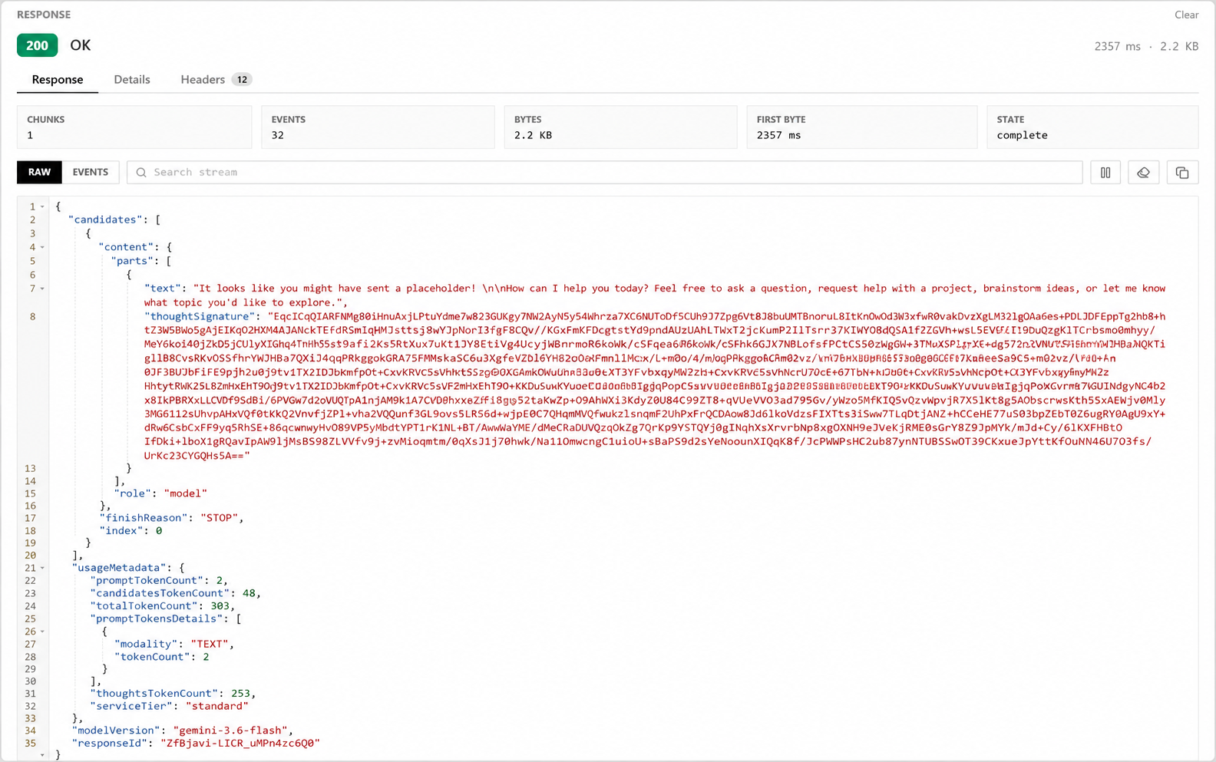
Task: Click the eraser clear-stream icon
Action: tap(1143, 173)
